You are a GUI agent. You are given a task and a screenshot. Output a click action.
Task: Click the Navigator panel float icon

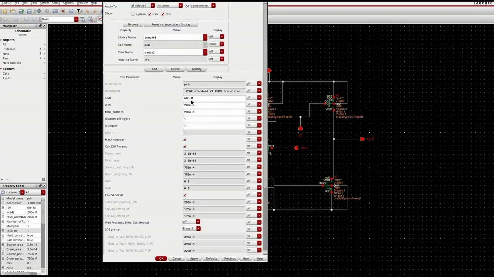click(41, 26)
